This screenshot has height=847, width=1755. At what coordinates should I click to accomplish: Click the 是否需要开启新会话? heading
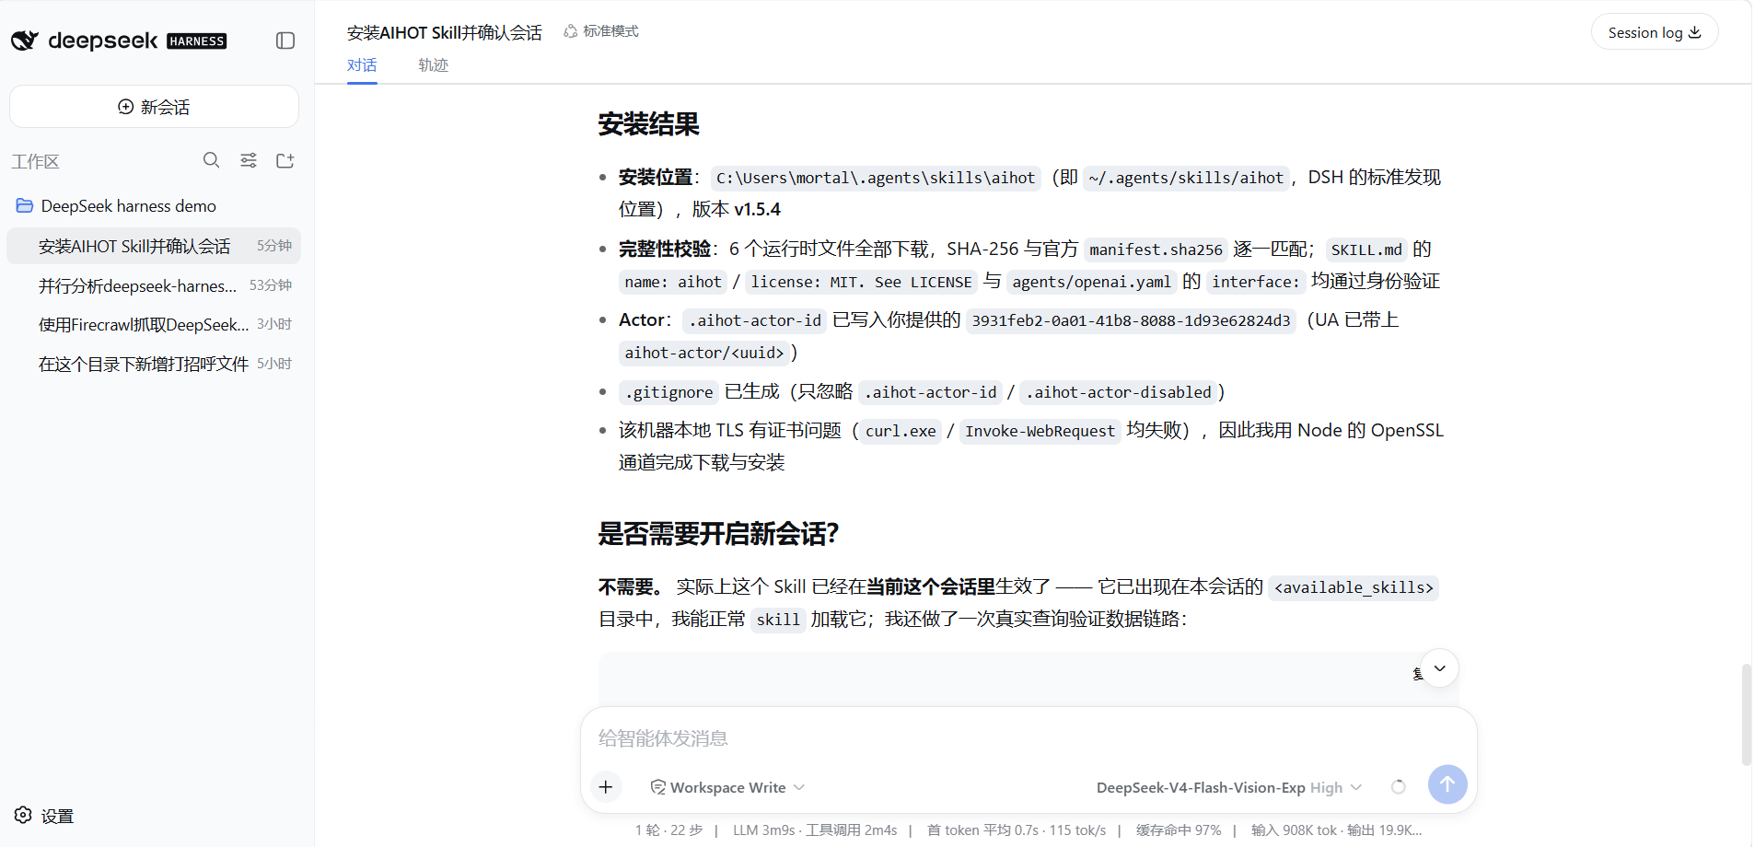719,534
